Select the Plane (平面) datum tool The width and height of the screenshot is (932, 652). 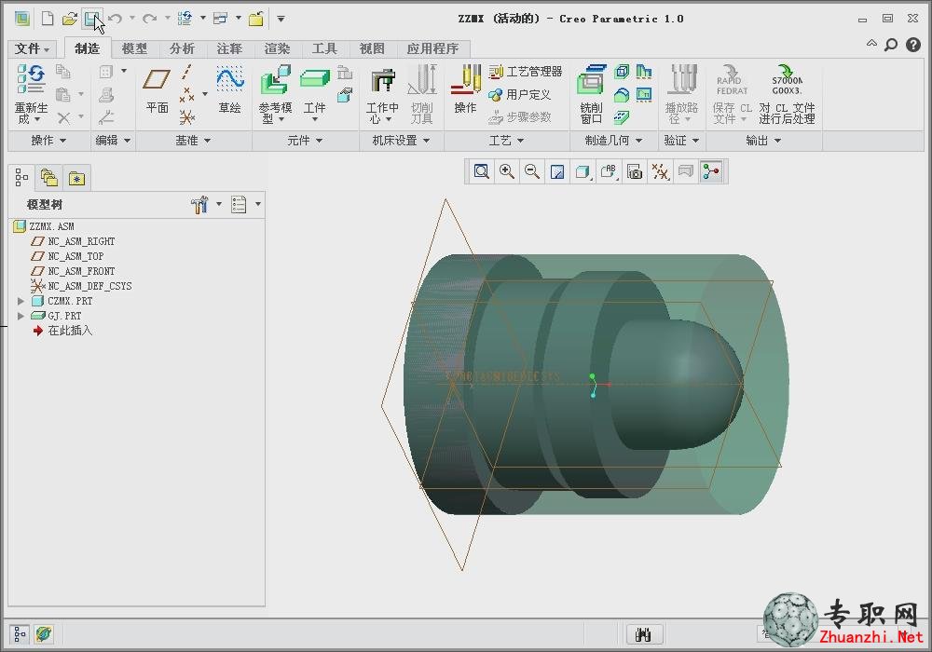pyautogui.click(x=157, y=89)
